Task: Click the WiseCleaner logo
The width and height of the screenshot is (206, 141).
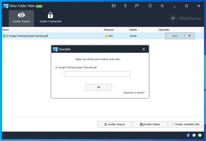Action: pos(185,18)
